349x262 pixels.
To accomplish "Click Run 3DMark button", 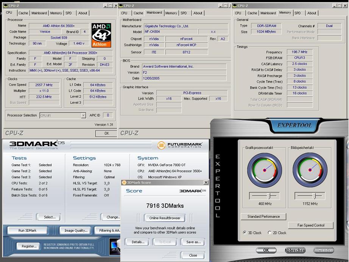I will coord(27,231).
